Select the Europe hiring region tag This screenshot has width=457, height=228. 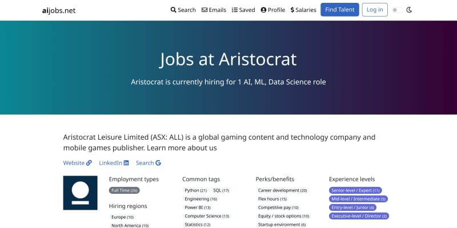[122, 217]
